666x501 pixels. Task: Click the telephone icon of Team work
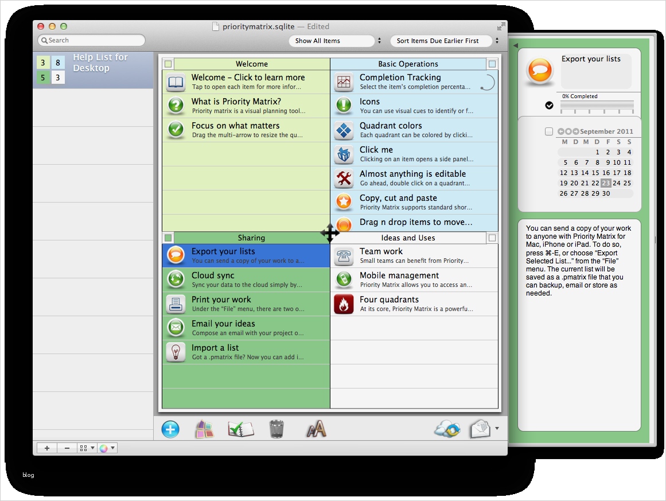coord(344,255)
